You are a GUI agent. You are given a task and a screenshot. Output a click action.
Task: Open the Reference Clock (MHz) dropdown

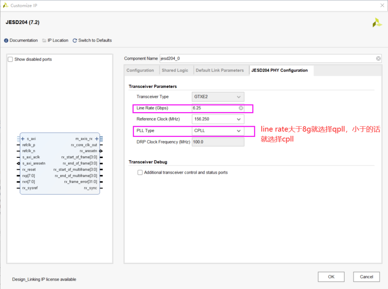pos(218,119)
